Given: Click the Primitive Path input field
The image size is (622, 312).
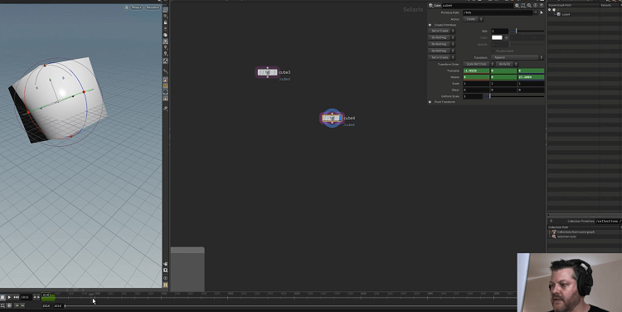Looking at the screenshot, I should (498, 12).
